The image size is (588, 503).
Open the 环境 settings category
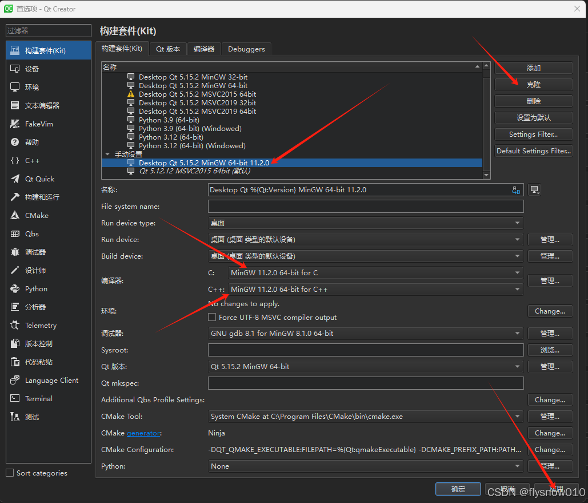point(49,87)
